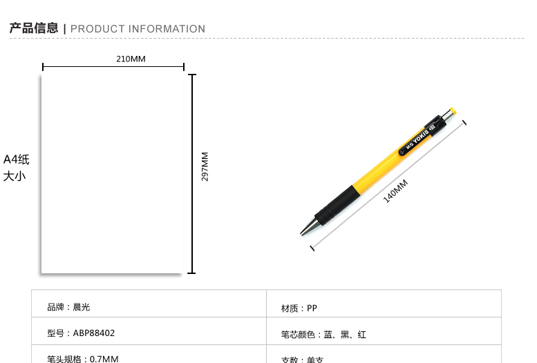Click the 支数：单支 cell
The width and height of the screenshot is (537, 363).
(384, 354)
